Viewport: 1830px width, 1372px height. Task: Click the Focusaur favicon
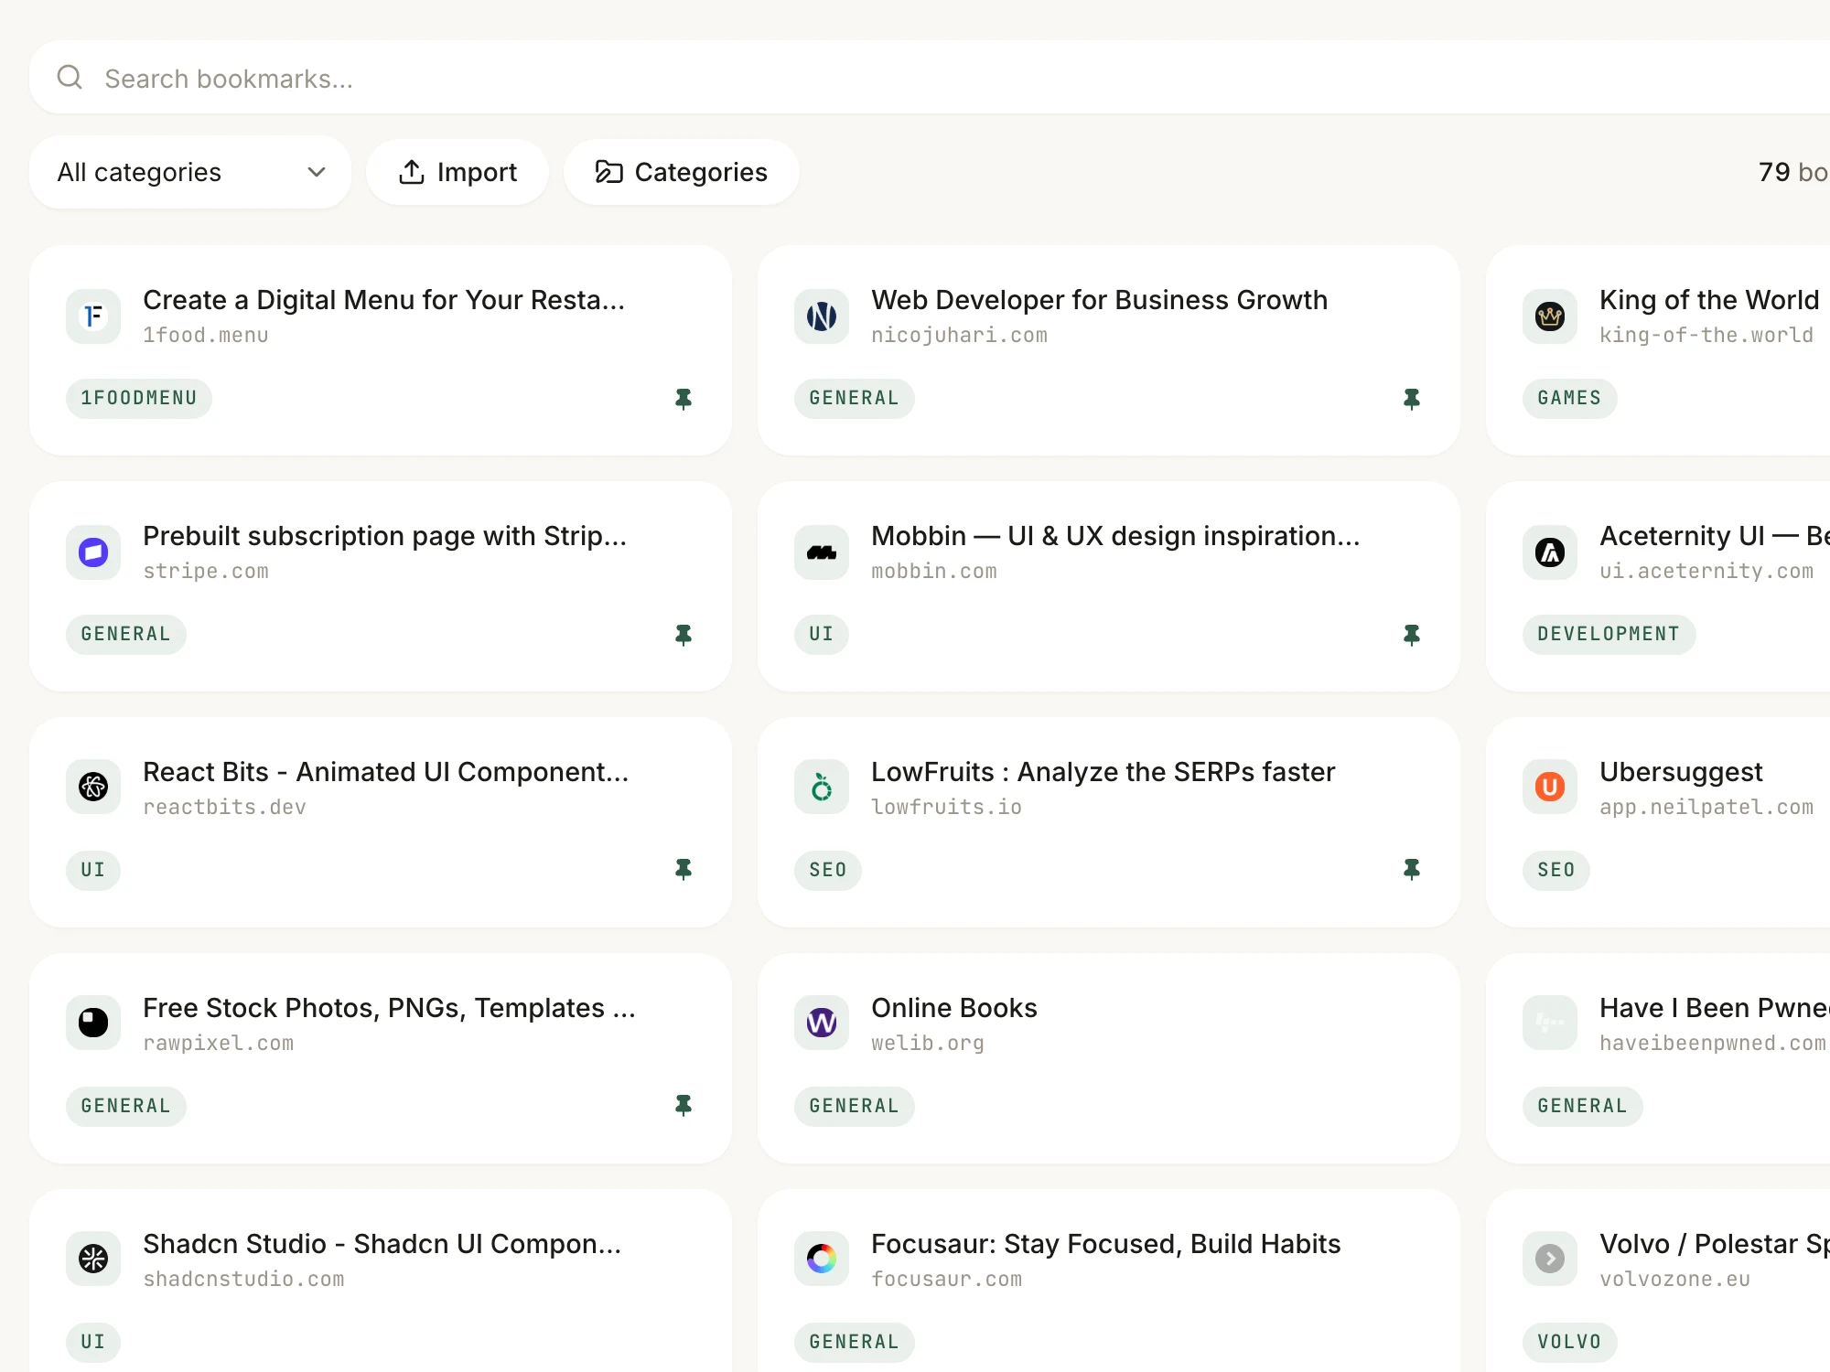pos(822,1259)
